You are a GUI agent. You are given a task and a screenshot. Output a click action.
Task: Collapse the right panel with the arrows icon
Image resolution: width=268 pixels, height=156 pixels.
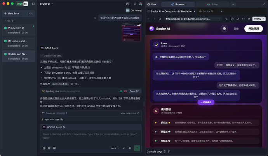pyautogui.click(x=264, y=4)
